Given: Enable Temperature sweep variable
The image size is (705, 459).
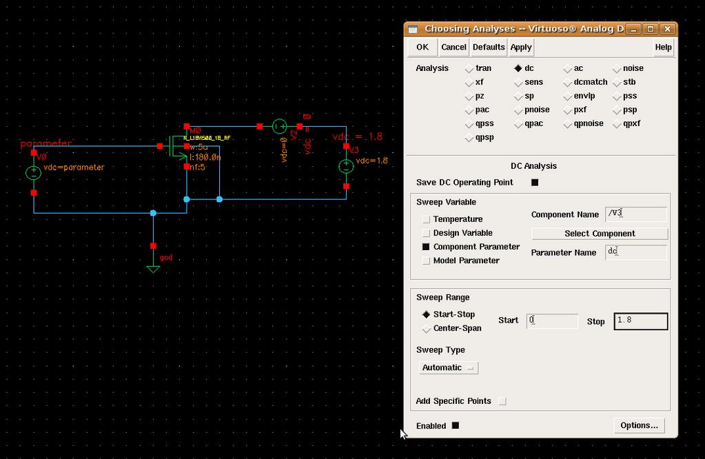Looking at the screenshot, I should pyautogui.click(x=426, y=219).
